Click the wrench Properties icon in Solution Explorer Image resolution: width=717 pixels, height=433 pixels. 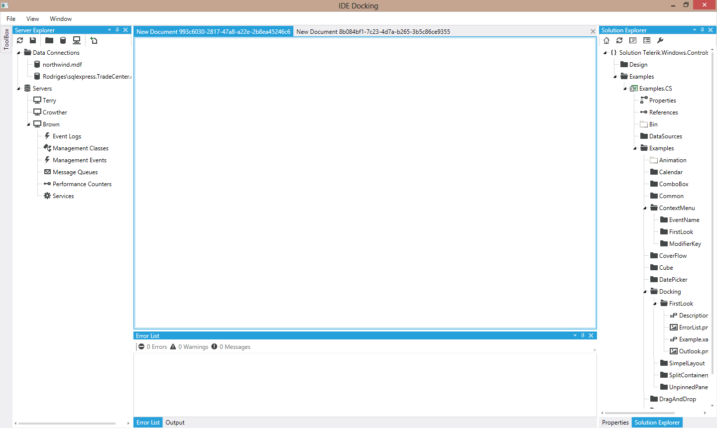point(660,40)
